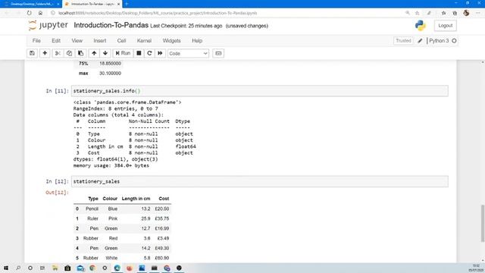Viewport: 485px width, 273px height.
Task: Cut selected cells with the scissors icon
Action: (58, 53)
